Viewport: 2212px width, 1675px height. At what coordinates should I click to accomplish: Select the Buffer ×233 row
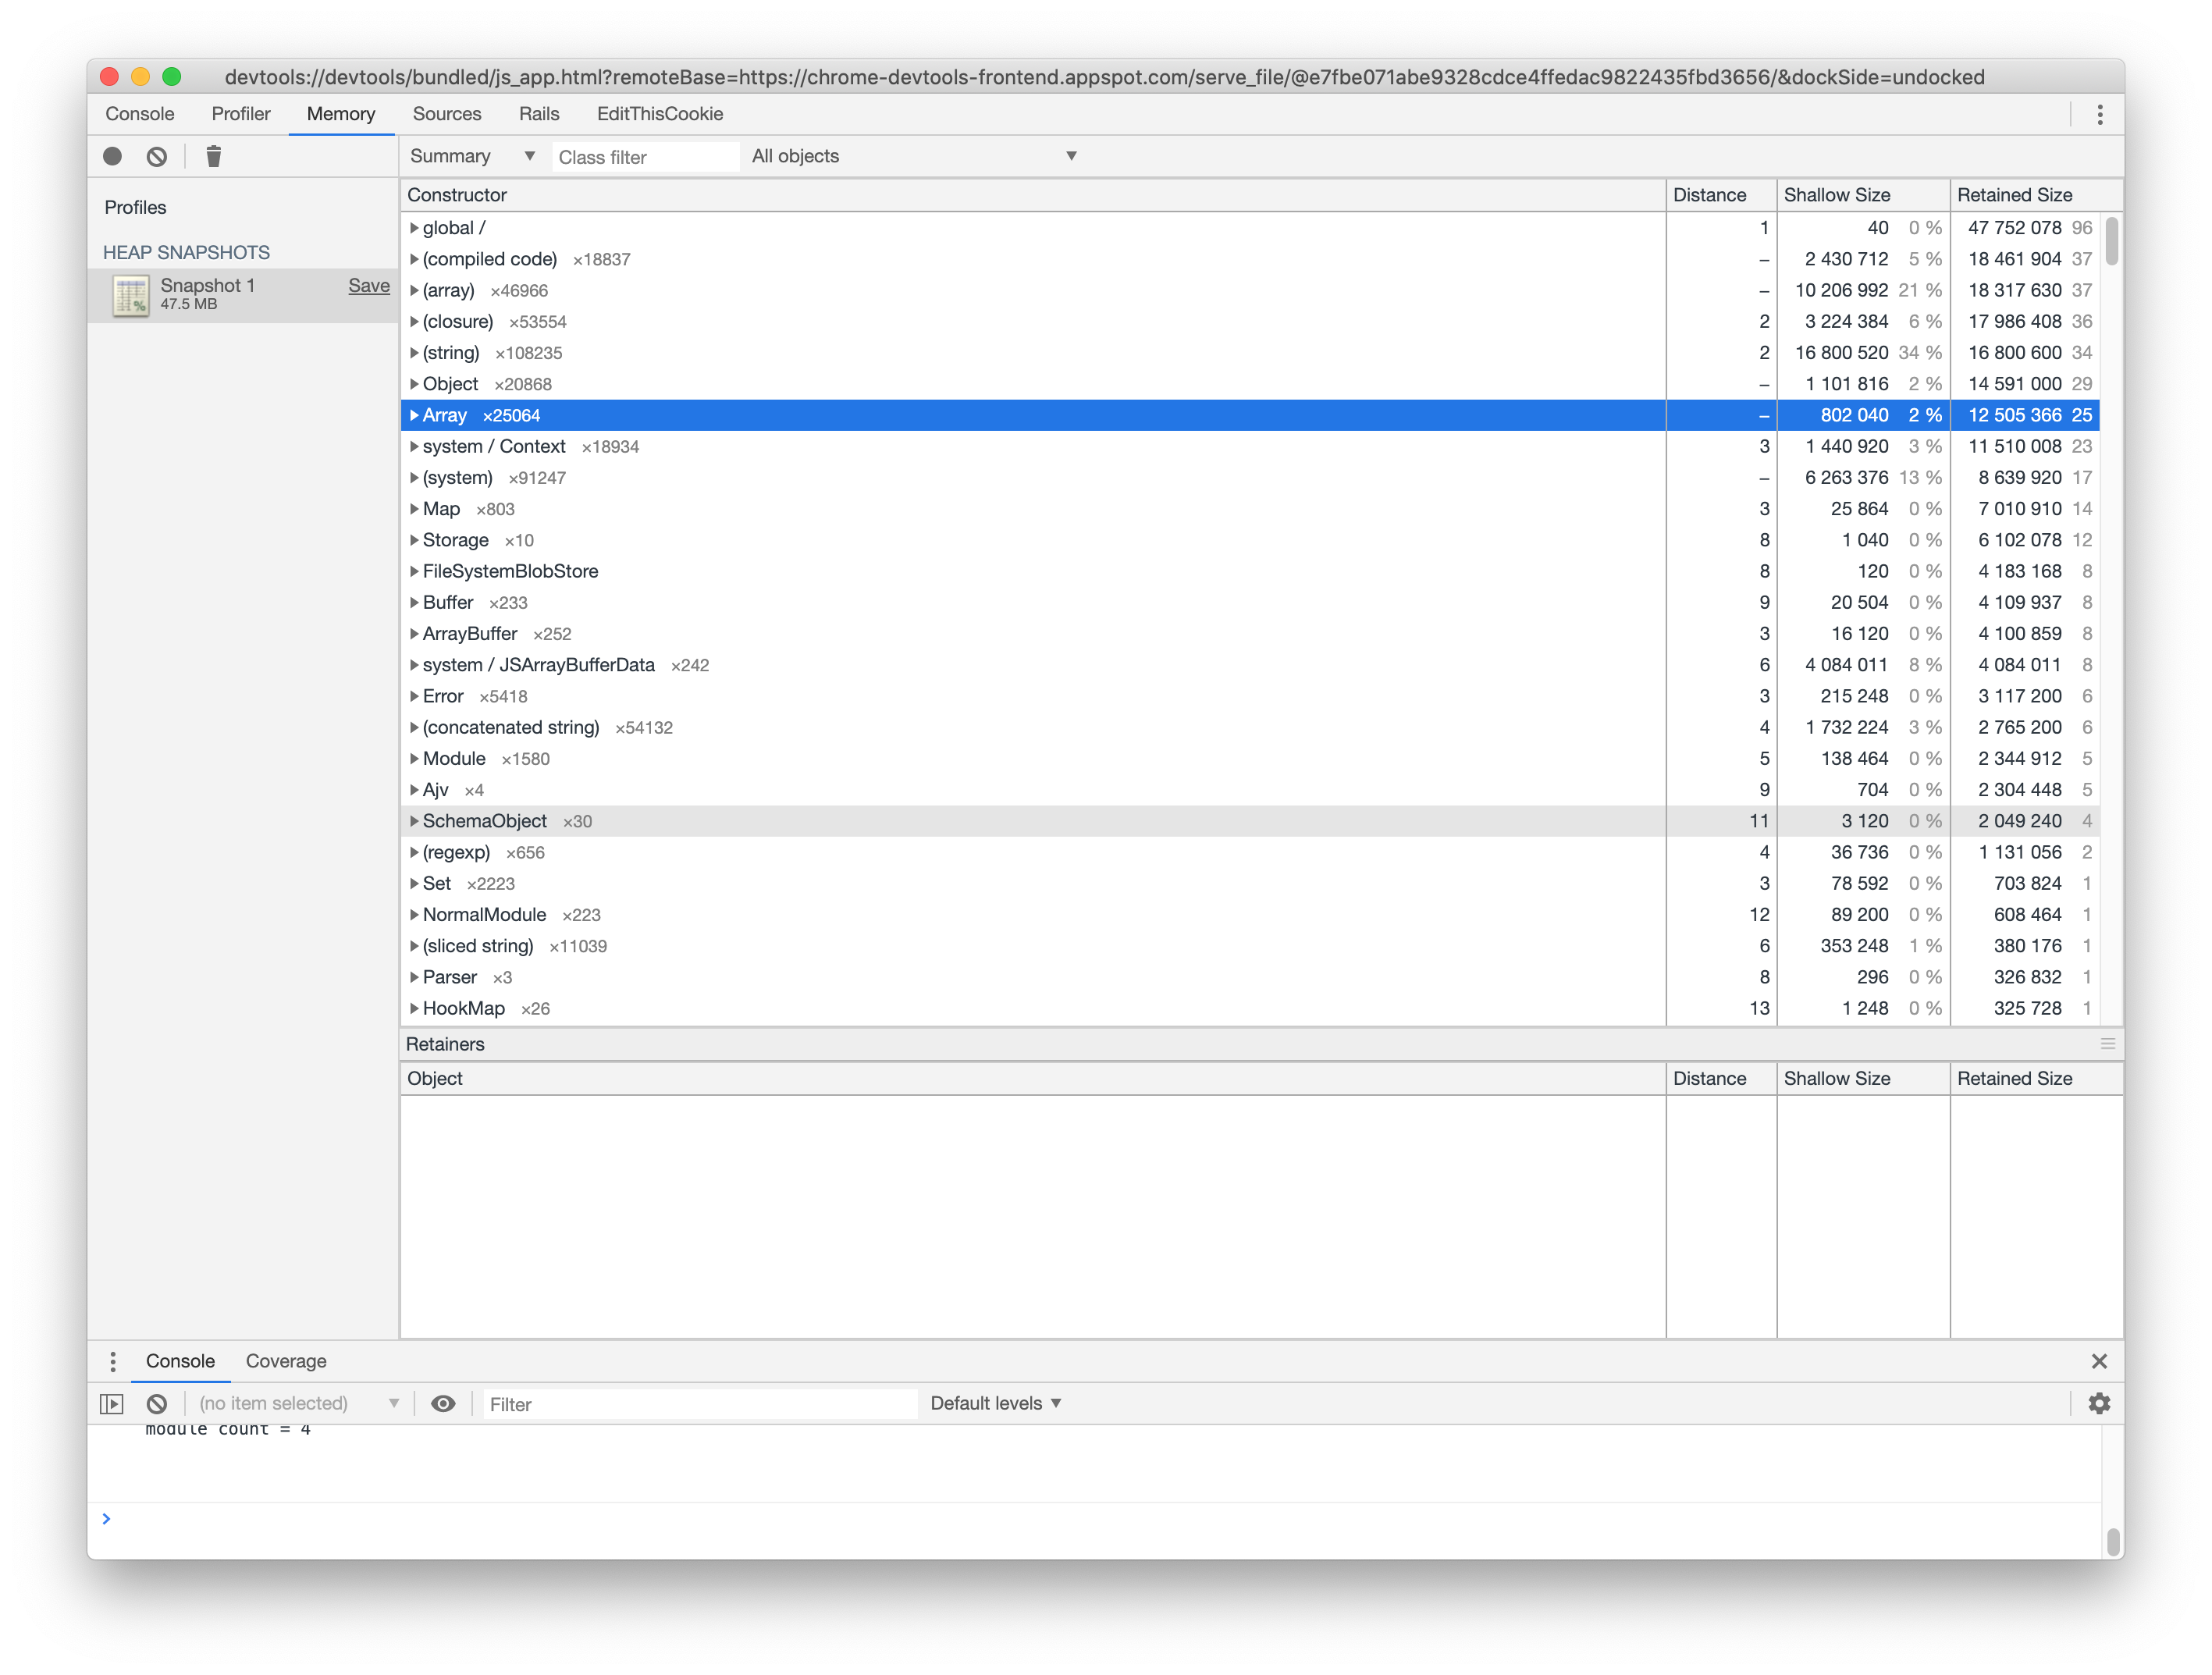[1249, 602]
